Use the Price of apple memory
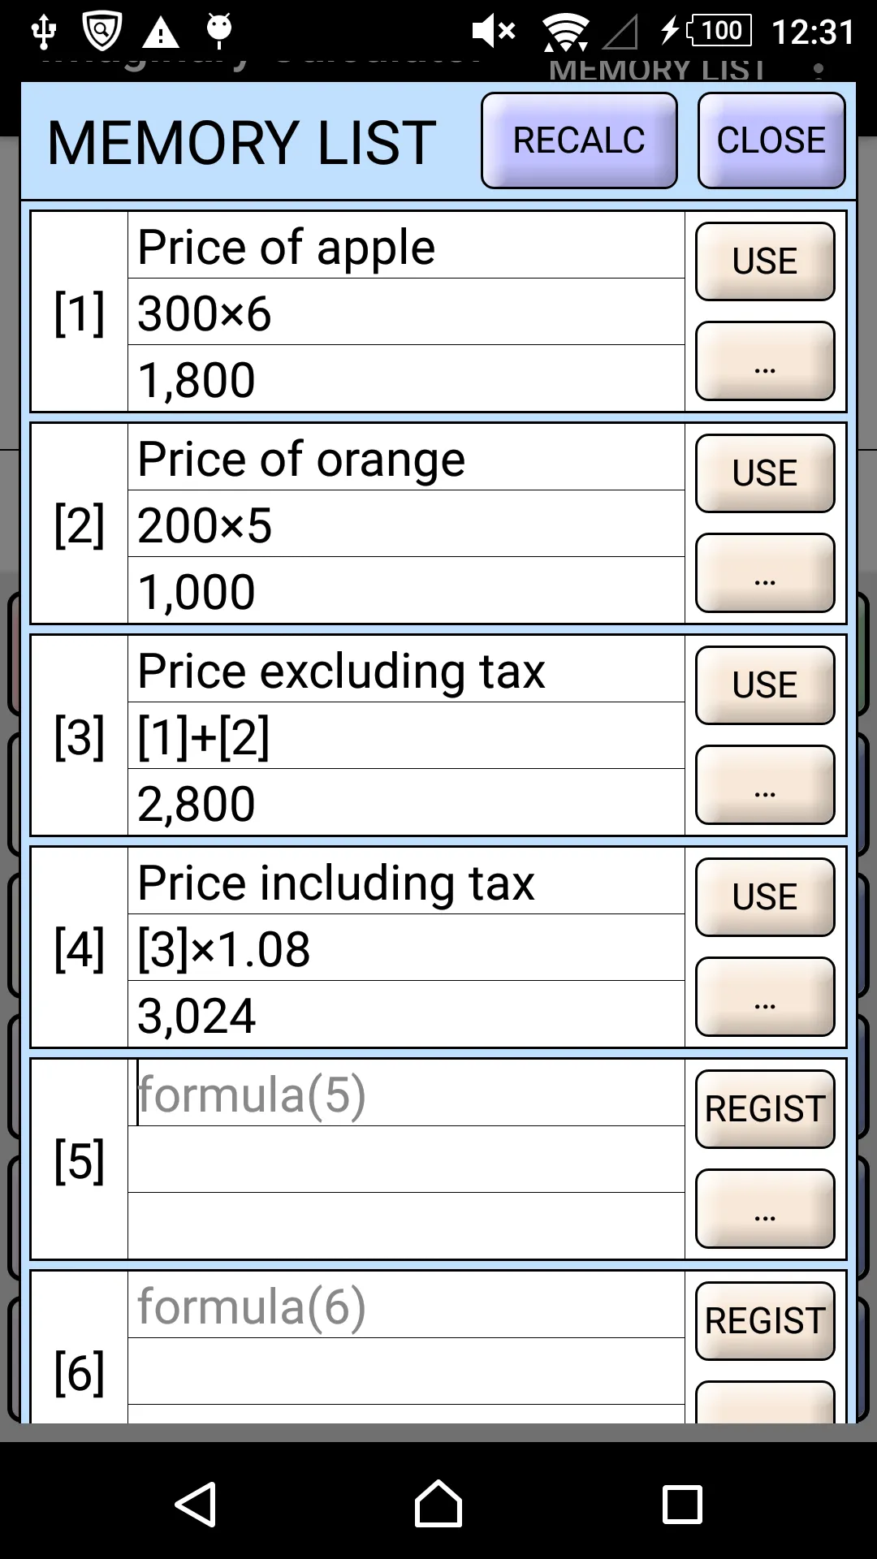877x1559 pixels. 765,261
